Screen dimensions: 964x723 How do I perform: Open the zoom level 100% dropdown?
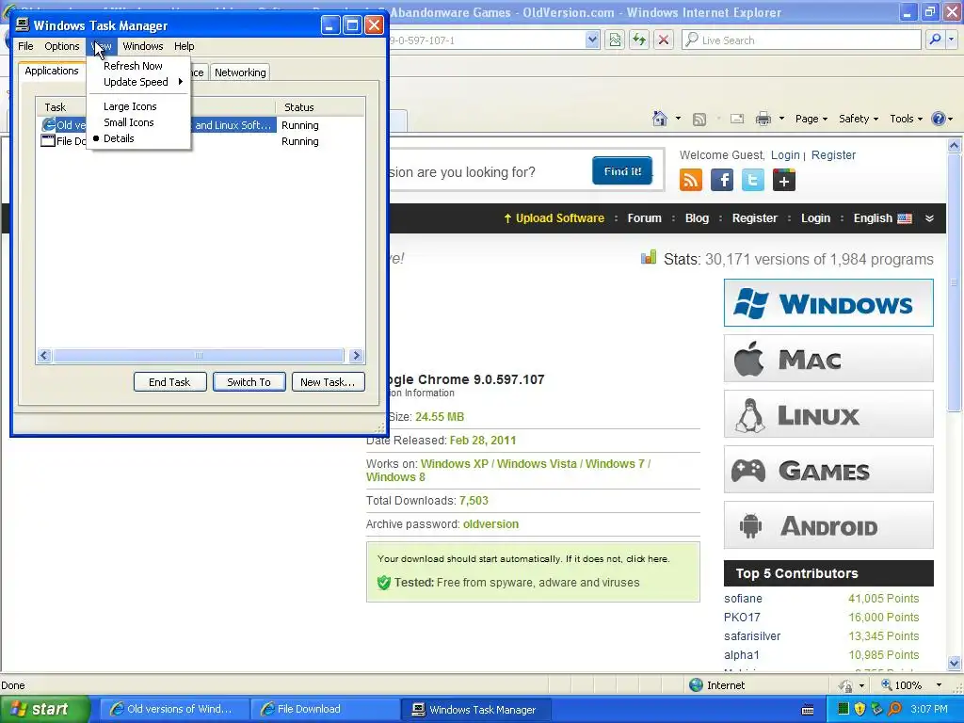pos(939,685)
